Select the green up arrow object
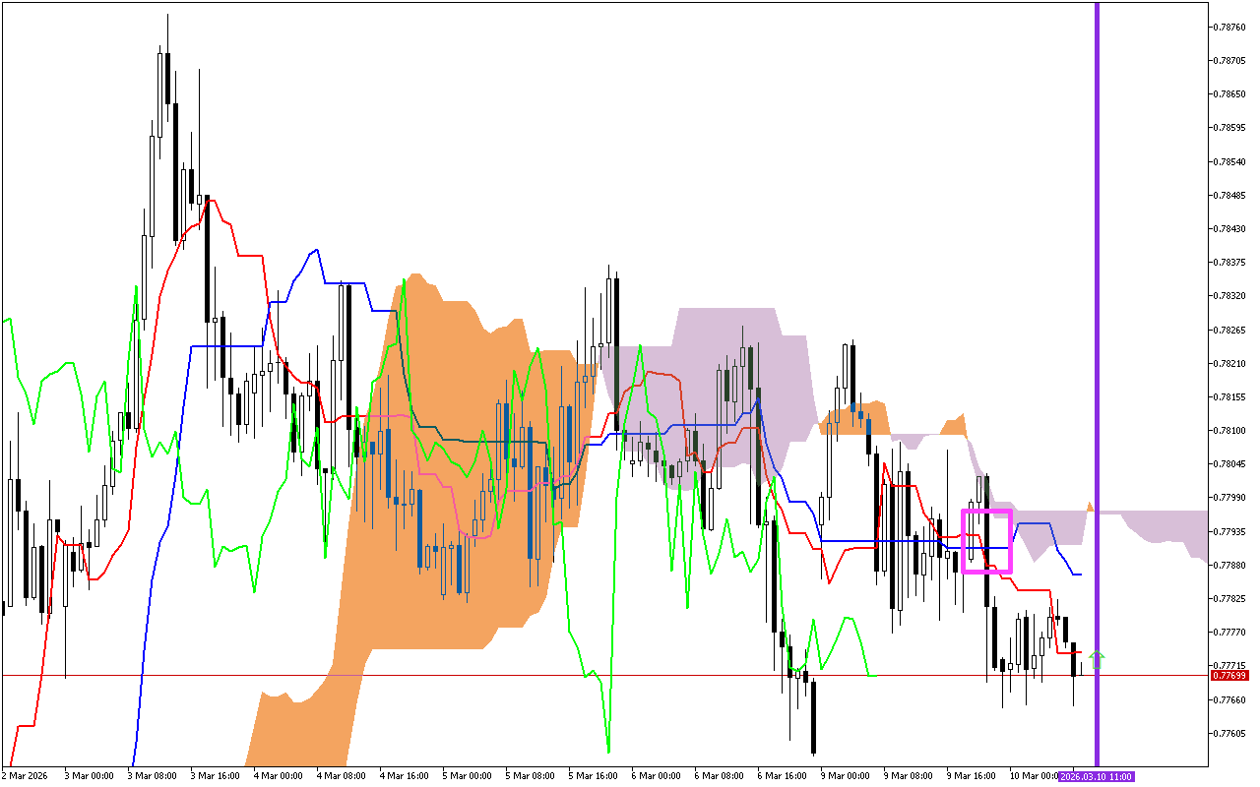 pos(1098,657)
